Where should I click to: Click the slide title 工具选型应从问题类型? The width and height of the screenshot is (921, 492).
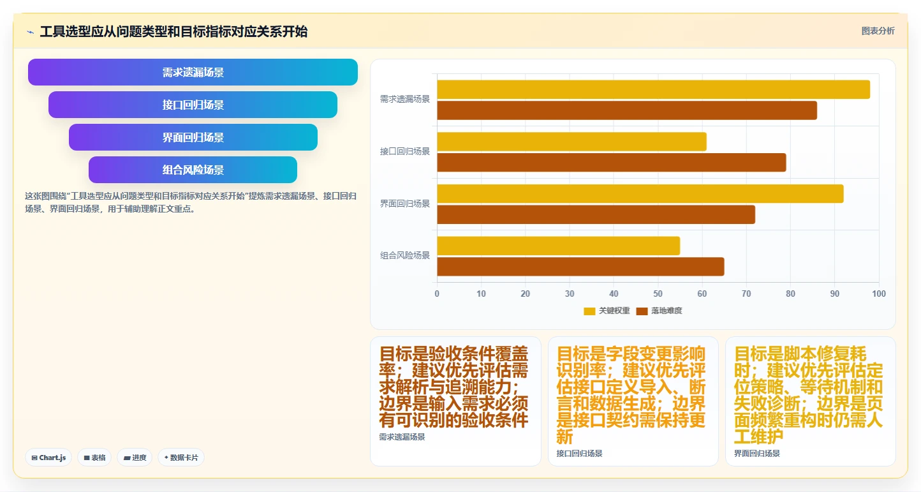[x=173, y=31]
